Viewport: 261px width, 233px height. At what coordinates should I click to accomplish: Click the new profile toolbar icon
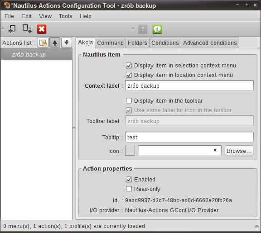(x=27, y=29)
